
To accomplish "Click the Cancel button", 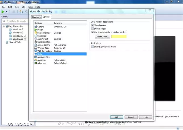I will [x=131, y=117].
